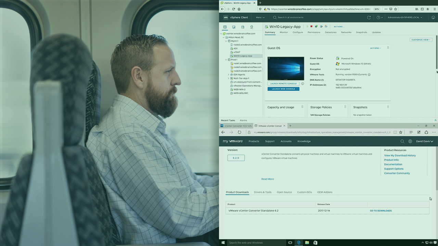The height and width of the screenshot is (246, 438).
Task: Follow the Go To Downloads link
Action: pyautogui.click(x=381, y=211)
